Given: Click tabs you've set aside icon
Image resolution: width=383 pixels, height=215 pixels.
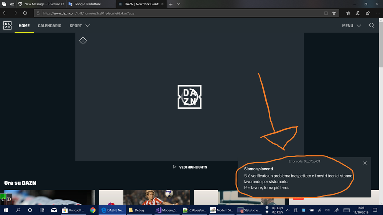Looking at the screenshot, I should (x=4, y=4).
